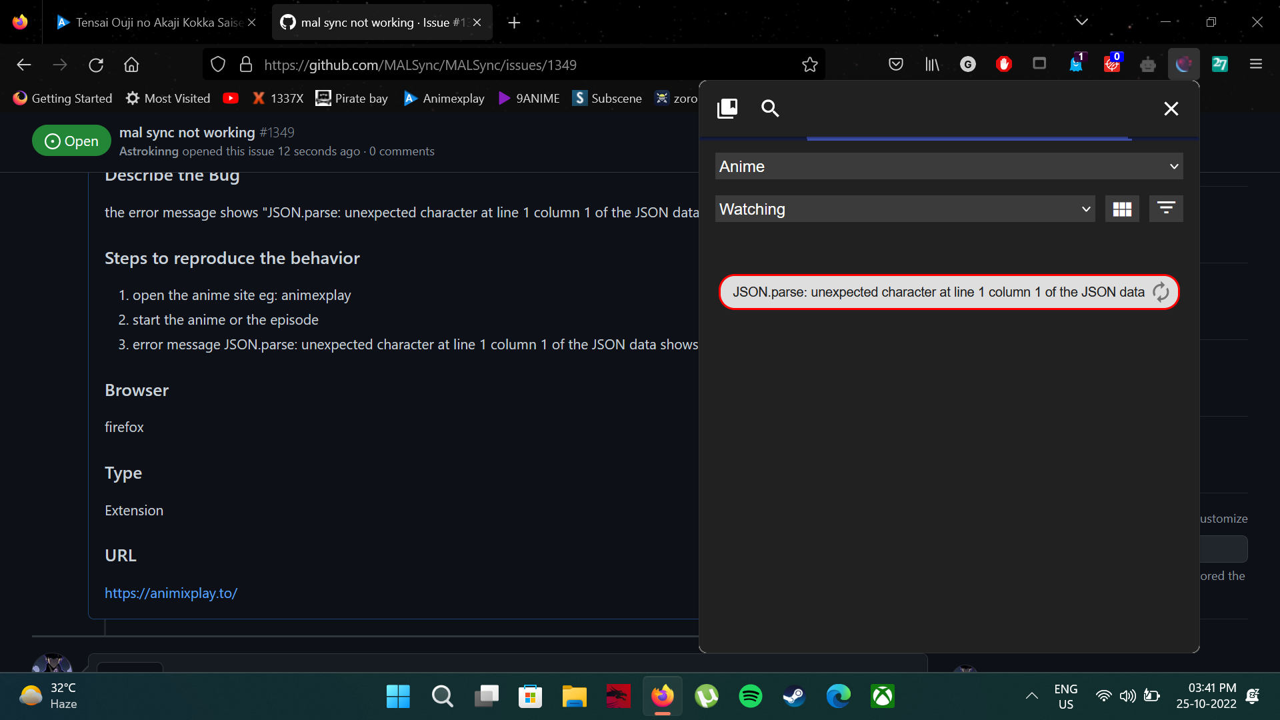
Task: Switch to the Tensai Ouji browser tab
Action: (x=153, y=22)
